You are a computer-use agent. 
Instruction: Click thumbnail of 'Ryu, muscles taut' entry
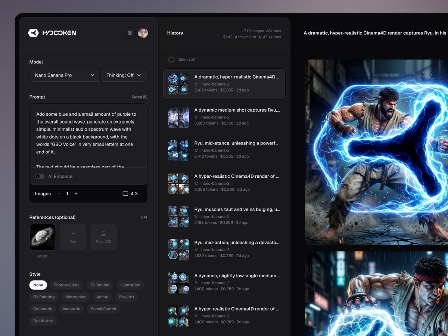click(x=178, y=216)
